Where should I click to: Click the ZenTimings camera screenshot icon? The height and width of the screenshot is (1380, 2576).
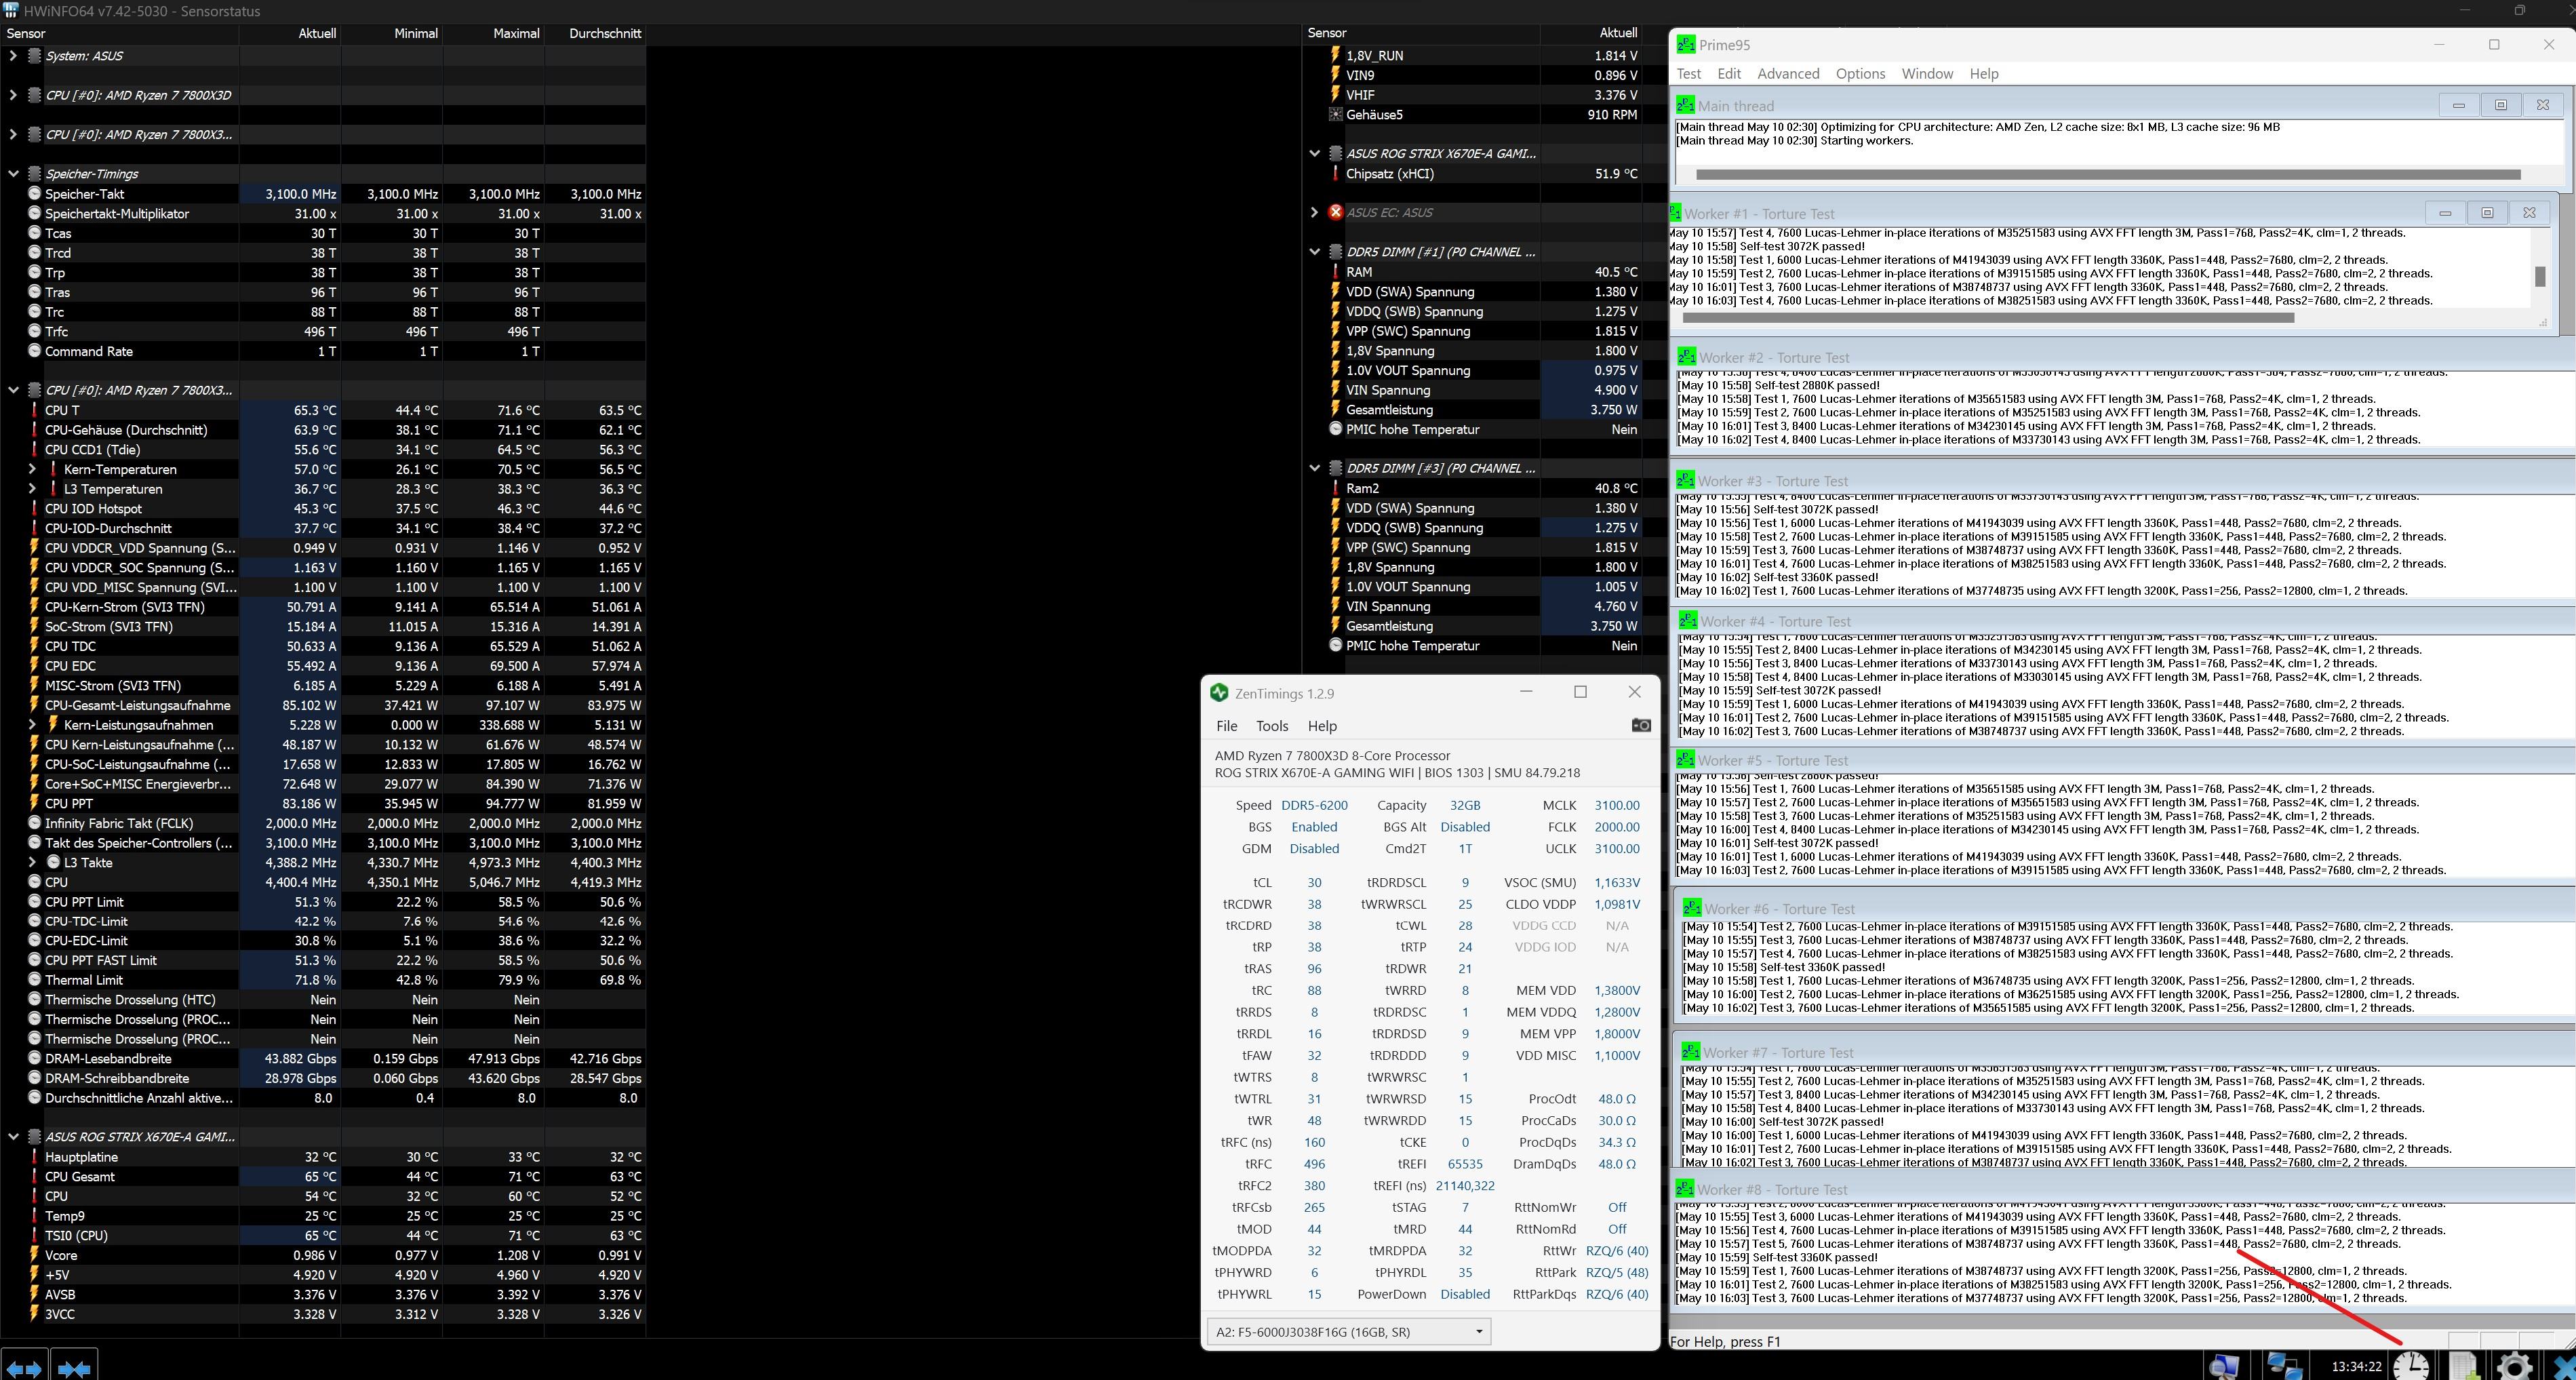coord(1641,725)
